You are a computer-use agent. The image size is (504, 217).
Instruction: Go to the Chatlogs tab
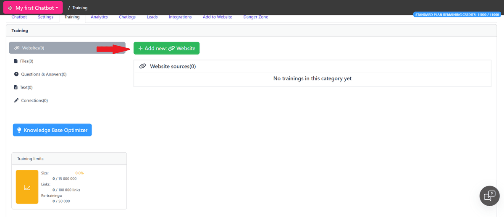click(127, 17)
